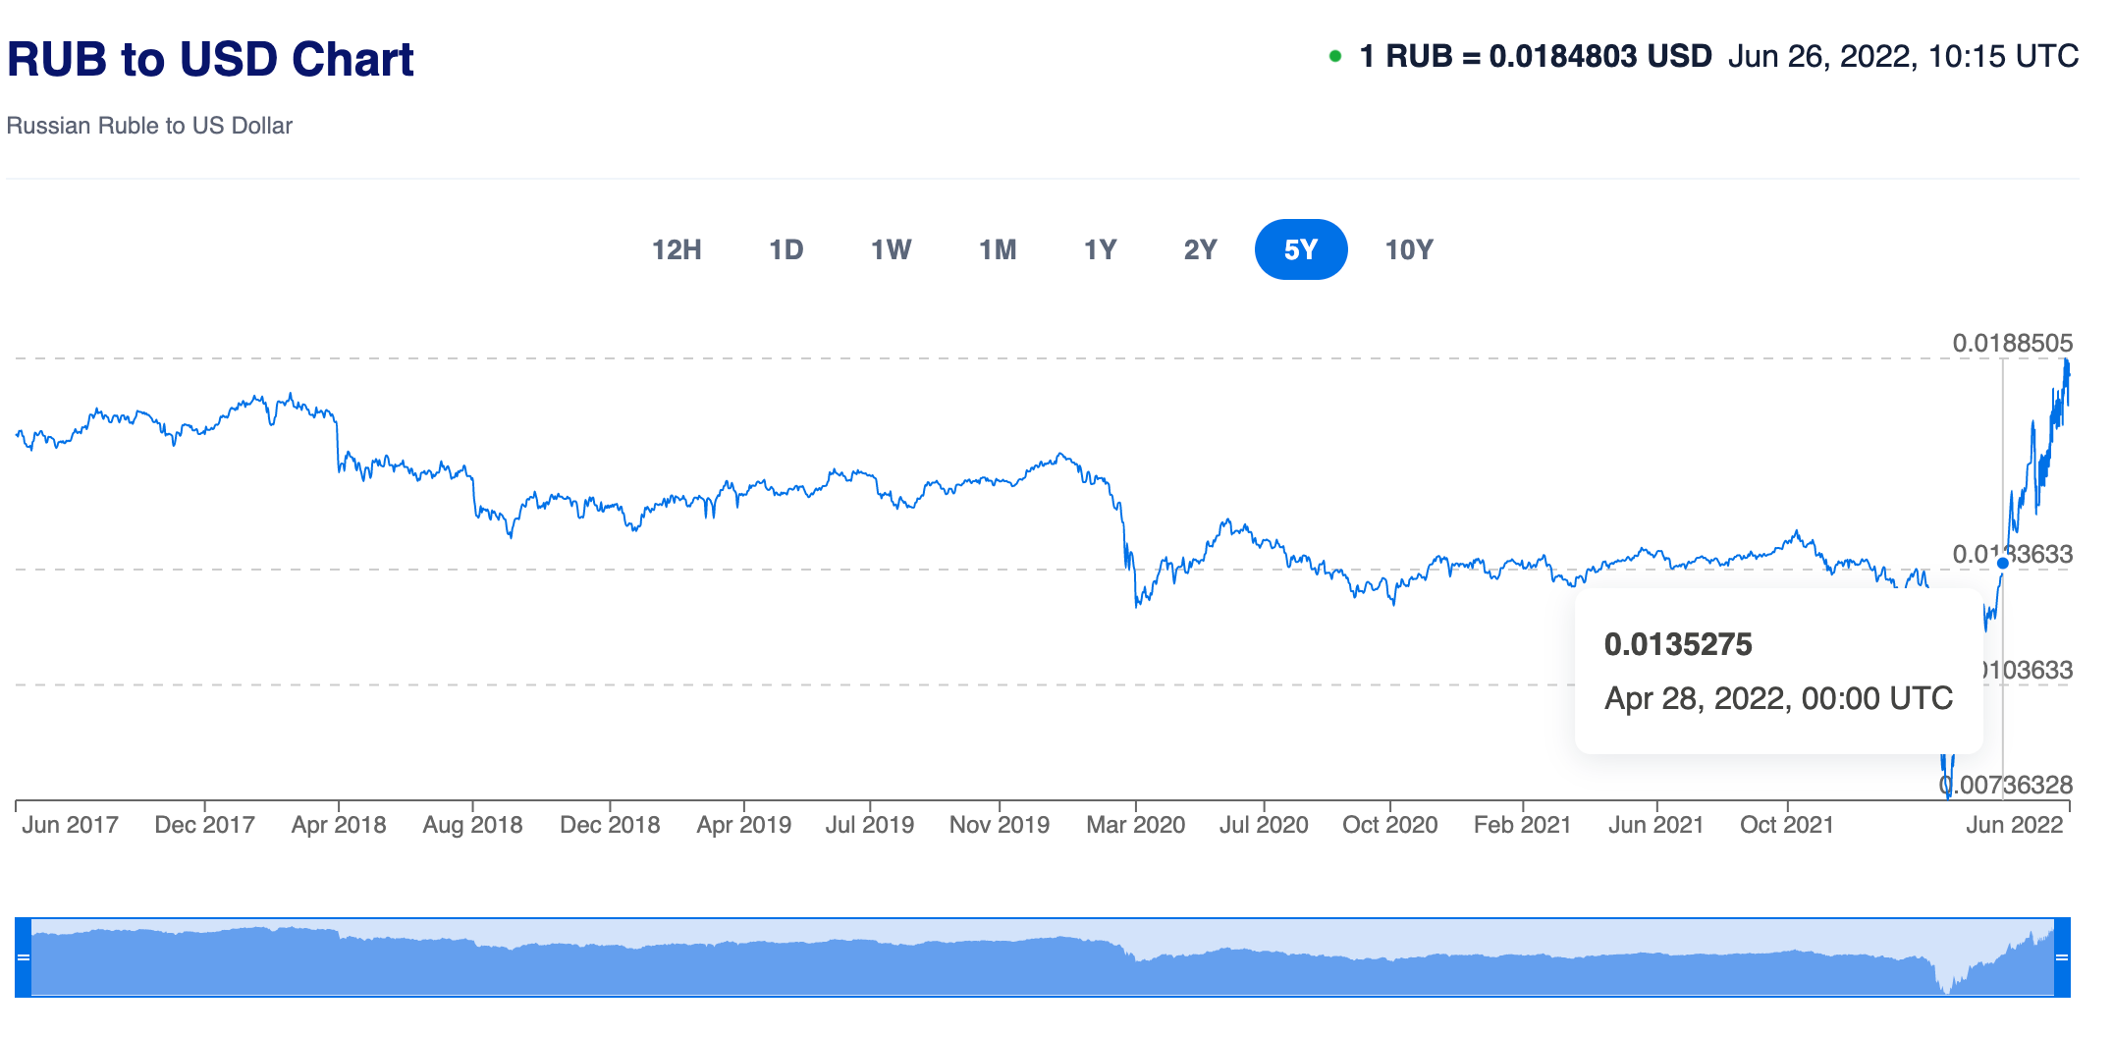Show the 1M chart view

pyautogui.click(x=998, y=249)
